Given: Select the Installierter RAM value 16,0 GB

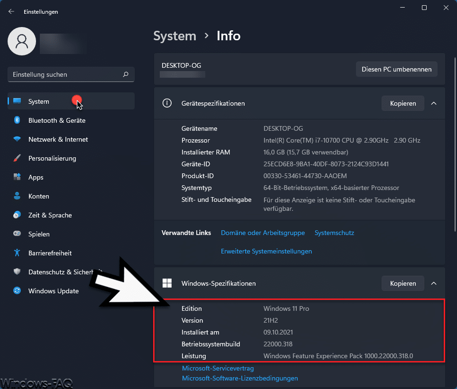Looking at the screenshot, I should pyautogui.click(x=306, y=152).
